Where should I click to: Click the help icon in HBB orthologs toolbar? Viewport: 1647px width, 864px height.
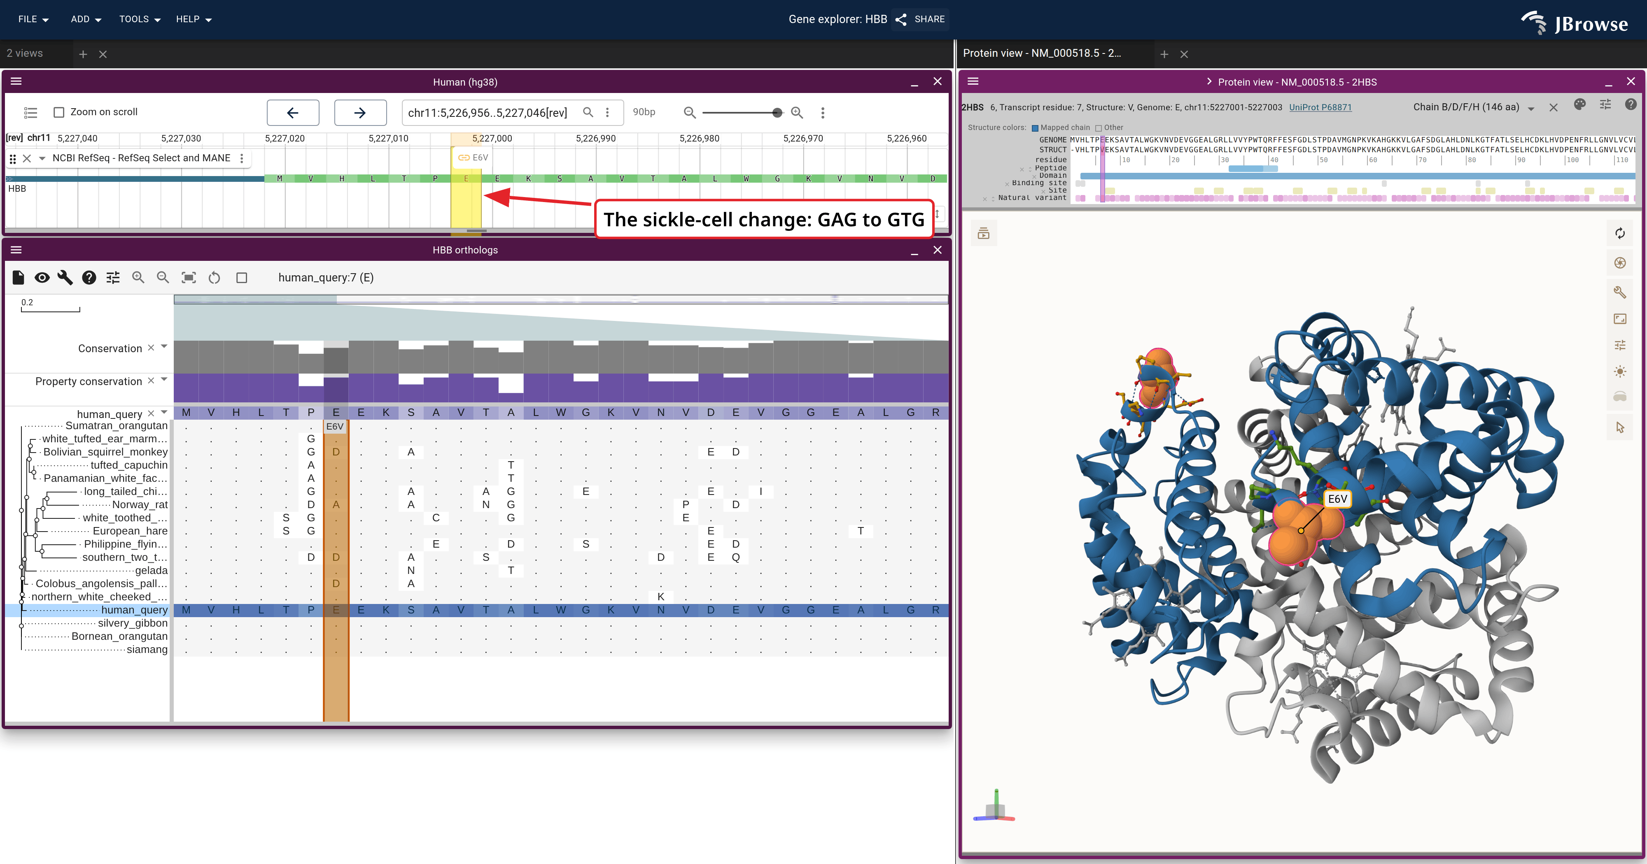tap(89, 277)
